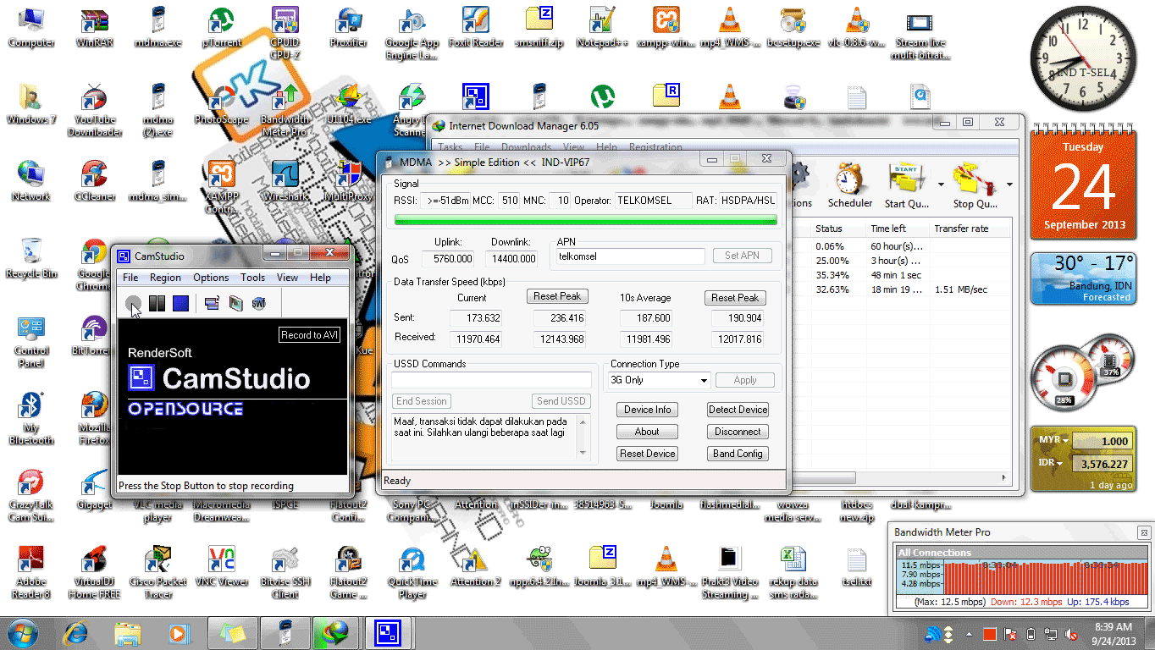The image size is (1155, 650).
Task: Click the APN text field
Action: tap(630, 256)
